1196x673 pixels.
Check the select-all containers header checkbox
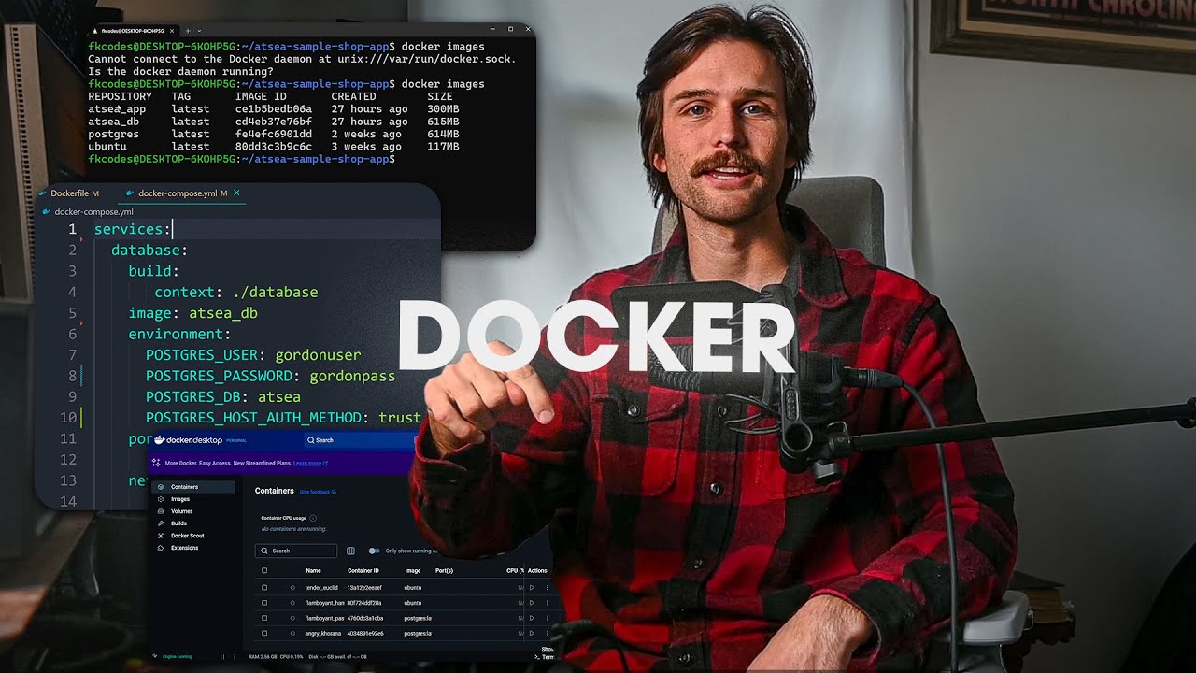click(264, 570)
